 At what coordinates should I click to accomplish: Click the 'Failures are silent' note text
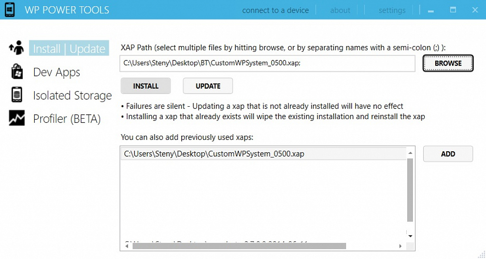262,106
